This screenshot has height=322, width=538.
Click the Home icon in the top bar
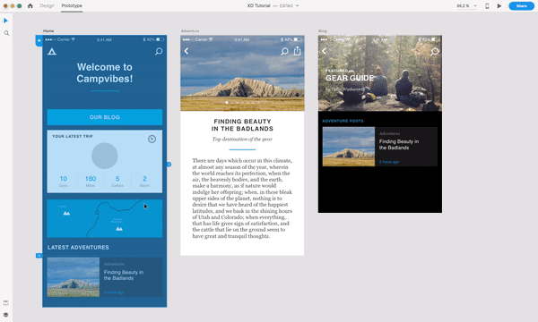click(x=30, y=6)
